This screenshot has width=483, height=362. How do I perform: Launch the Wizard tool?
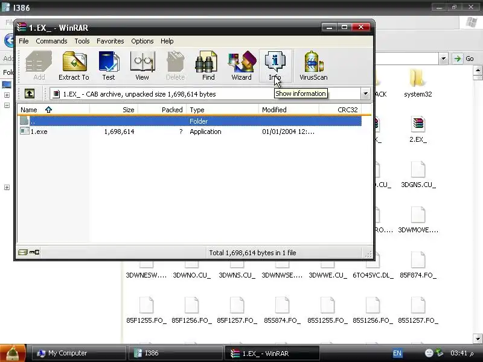point(241,66)
